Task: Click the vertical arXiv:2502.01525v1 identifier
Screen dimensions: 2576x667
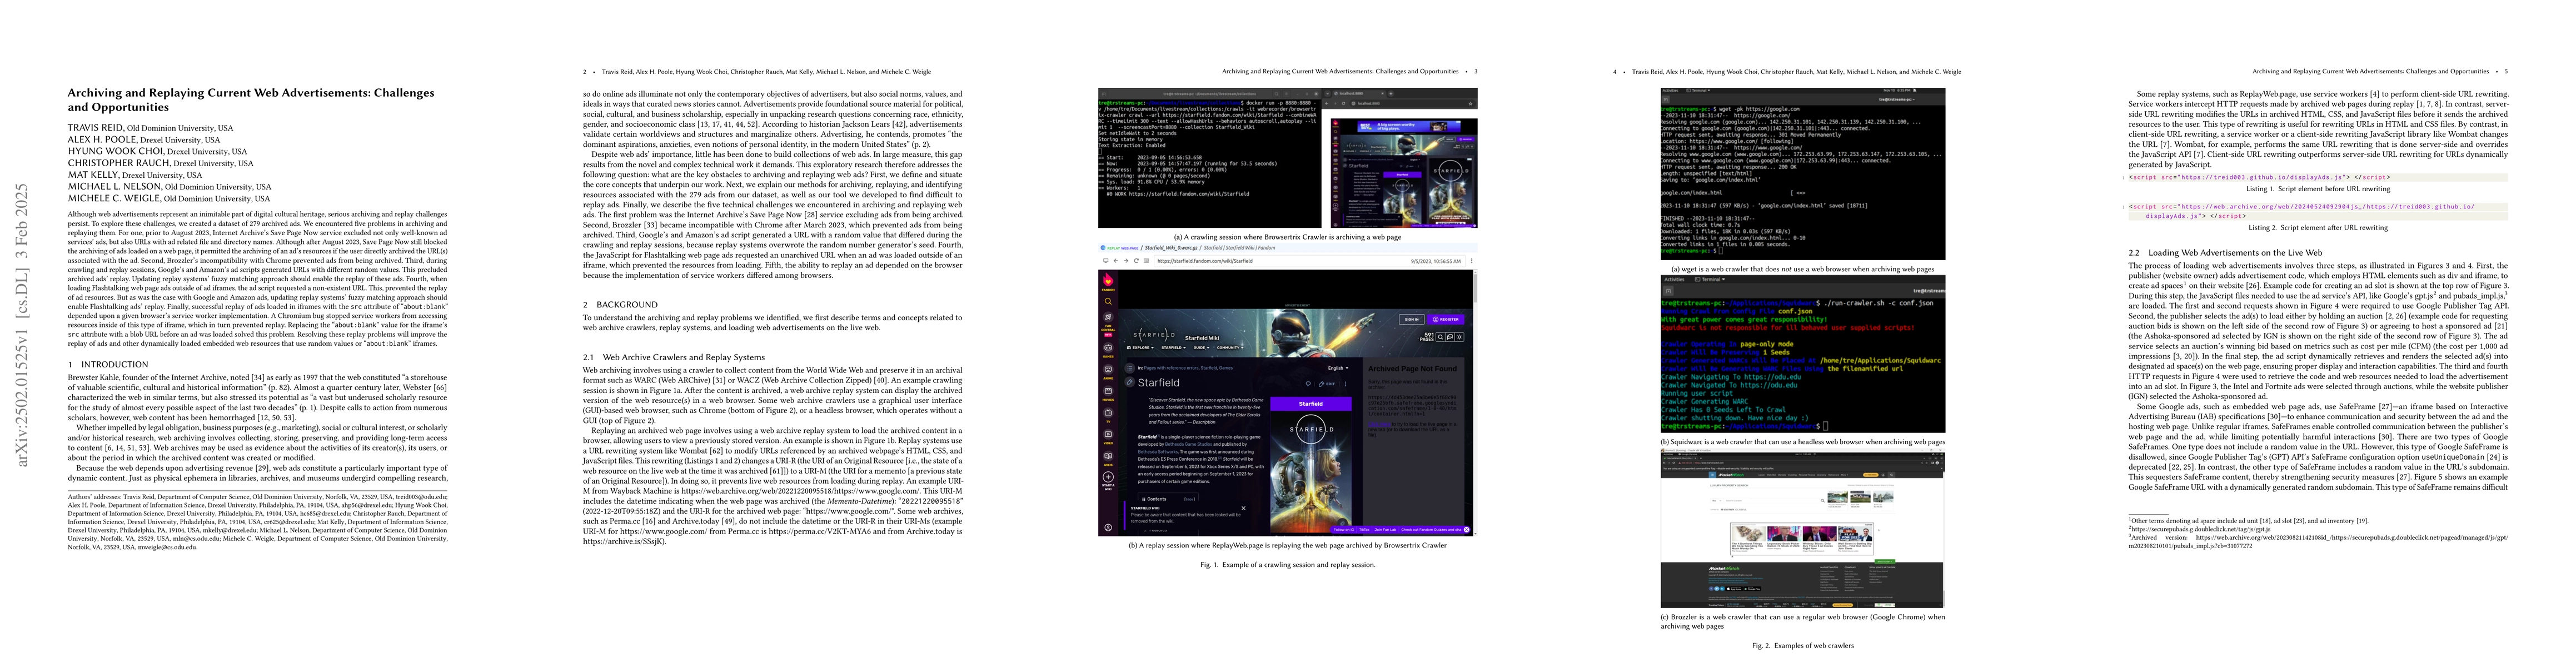Action: point(22,325)
